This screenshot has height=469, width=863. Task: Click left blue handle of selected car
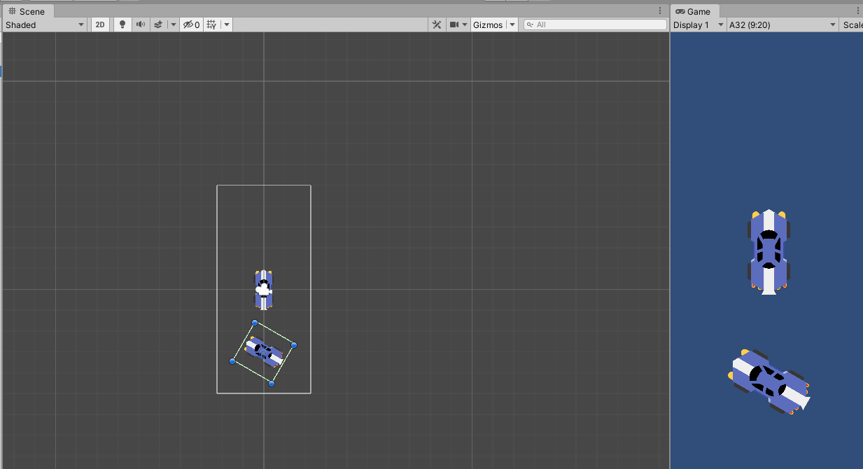(x=232, y=361)
